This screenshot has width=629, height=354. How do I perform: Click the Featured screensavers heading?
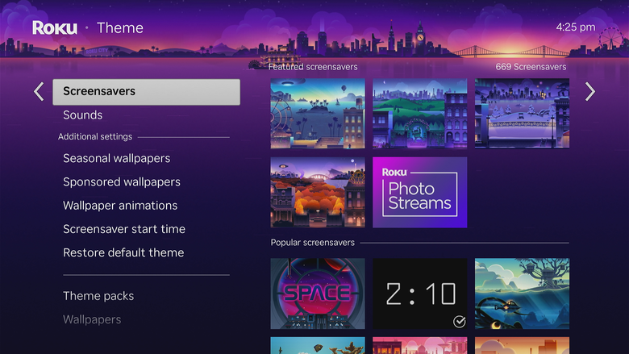313,67
